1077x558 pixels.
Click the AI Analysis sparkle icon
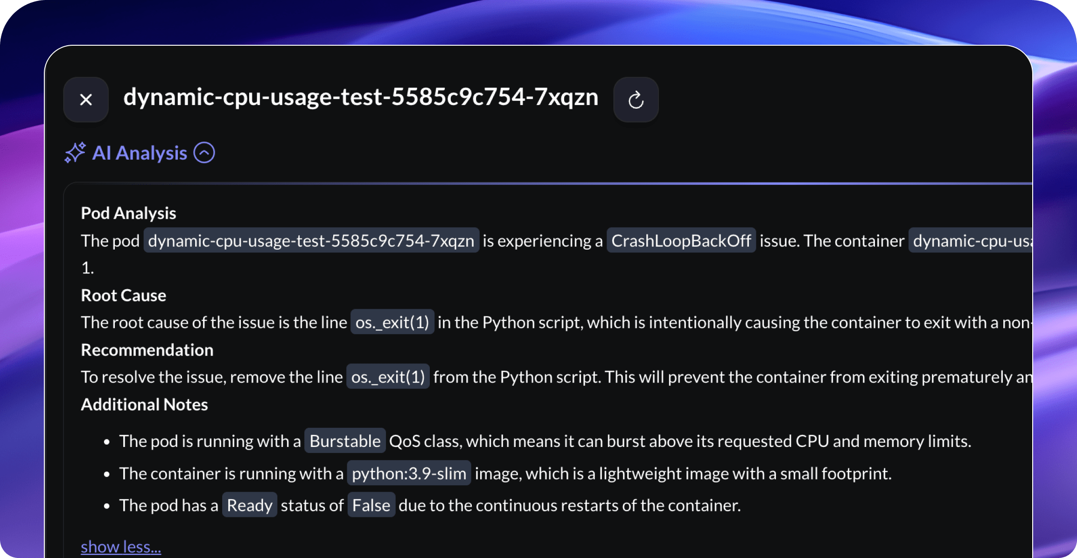pos(75,153)
